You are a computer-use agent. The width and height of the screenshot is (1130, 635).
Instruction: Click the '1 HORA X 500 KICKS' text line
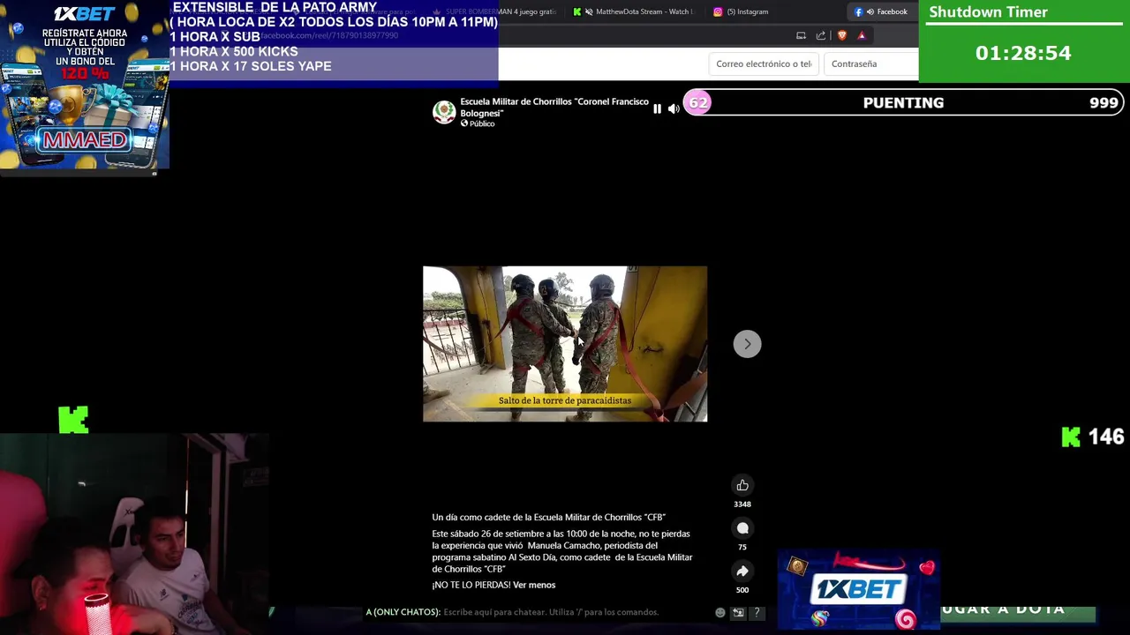click(x=234, y=51)
